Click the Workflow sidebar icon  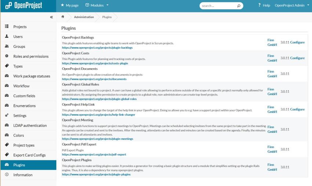tap(7, 85)
